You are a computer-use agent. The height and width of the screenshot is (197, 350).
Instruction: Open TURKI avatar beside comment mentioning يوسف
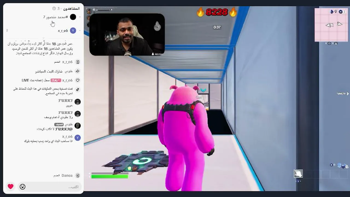(78, 114)
